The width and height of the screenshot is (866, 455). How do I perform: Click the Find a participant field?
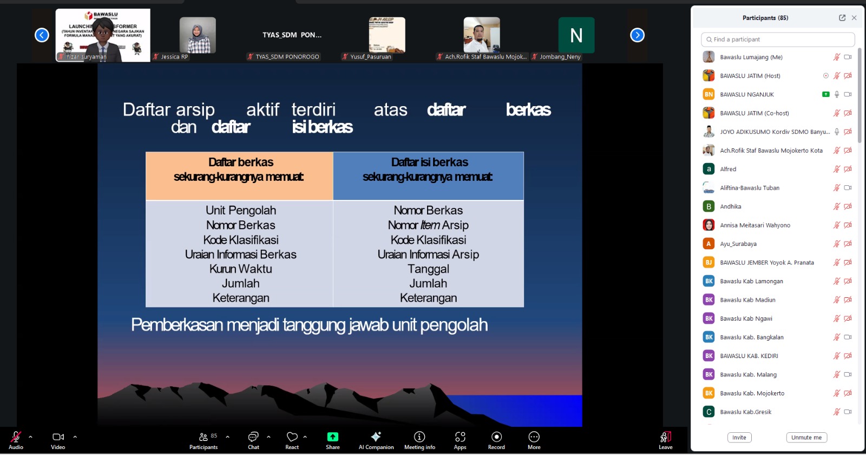tap(778, 40)
